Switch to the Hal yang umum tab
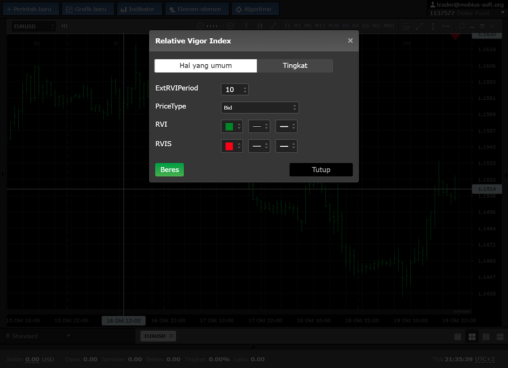The height and width of the screenshot is (368, 508). pyautogui.click(x=206, y=66)
